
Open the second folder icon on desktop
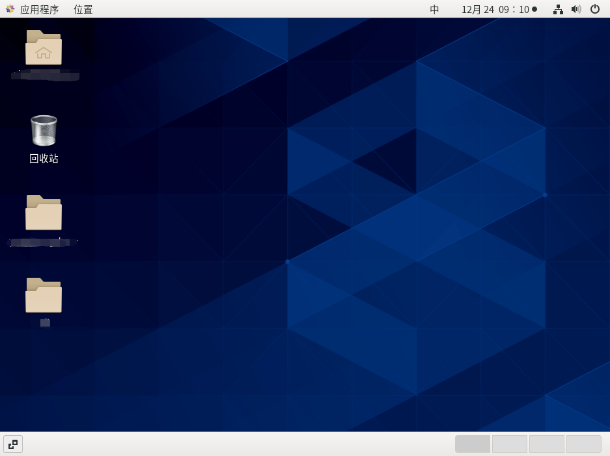(x=43, y=213)
